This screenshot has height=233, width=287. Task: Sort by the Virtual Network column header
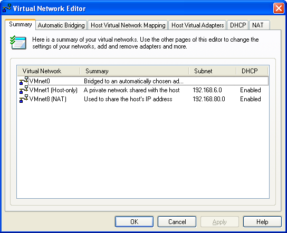(49, 71)
